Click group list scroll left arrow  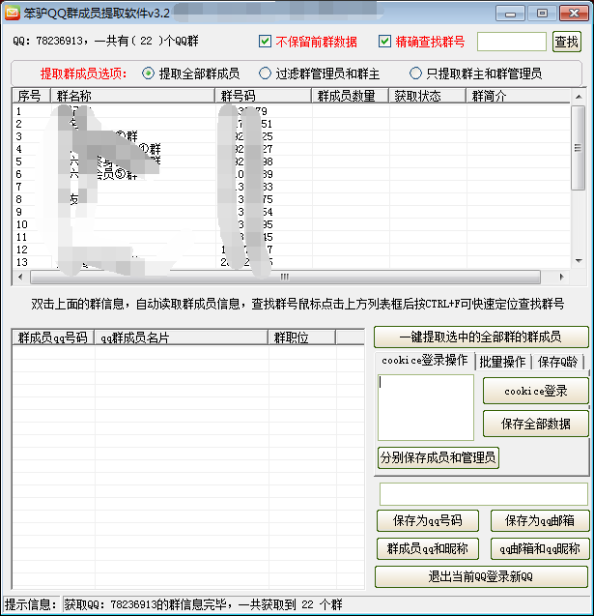pos(21,277)
